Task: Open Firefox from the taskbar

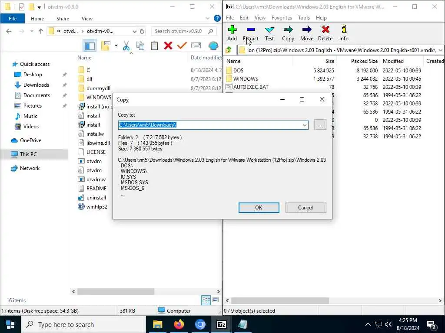Action: point(179,324)
